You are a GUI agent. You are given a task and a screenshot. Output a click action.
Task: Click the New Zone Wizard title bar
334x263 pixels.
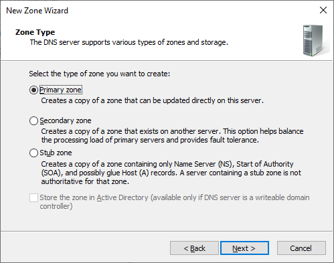(156, 10)
